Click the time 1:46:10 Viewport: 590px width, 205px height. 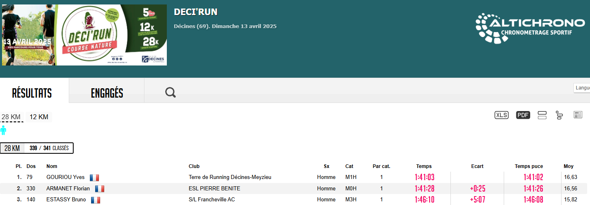(425, 200)
